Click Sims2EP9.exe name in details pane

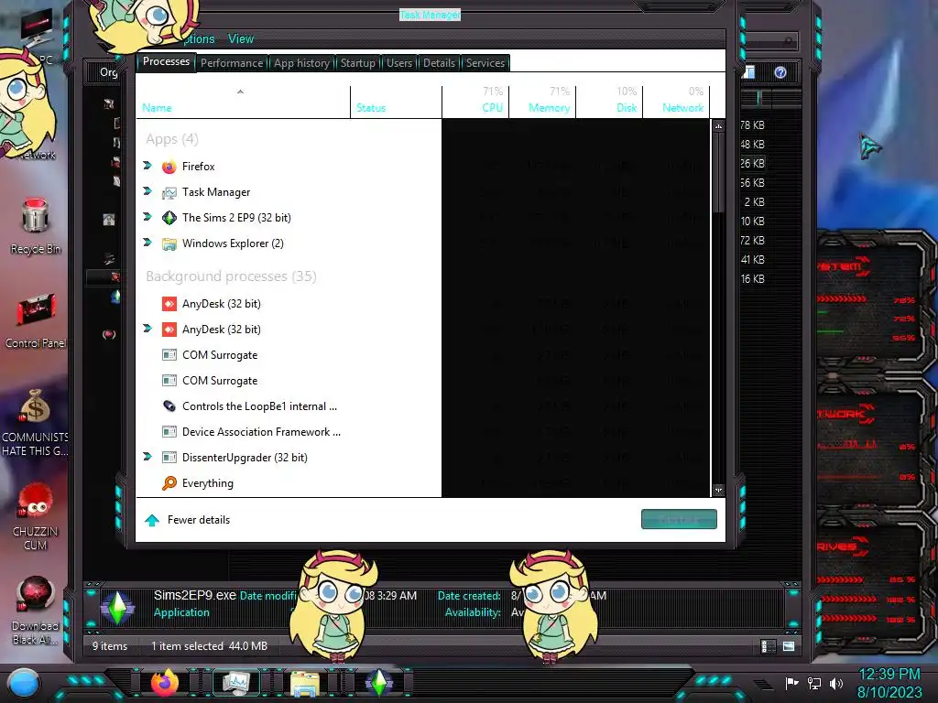194,595
